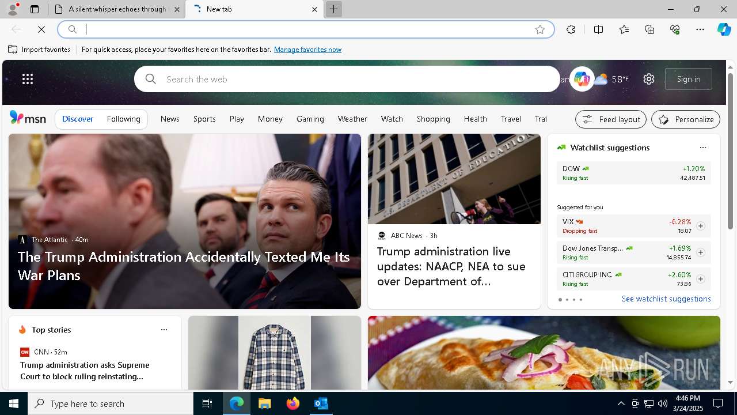Image resolution: width=737 pixels, height=415 pixels.
Task: Close the New tab tab
Action: [x=314, y=9]
